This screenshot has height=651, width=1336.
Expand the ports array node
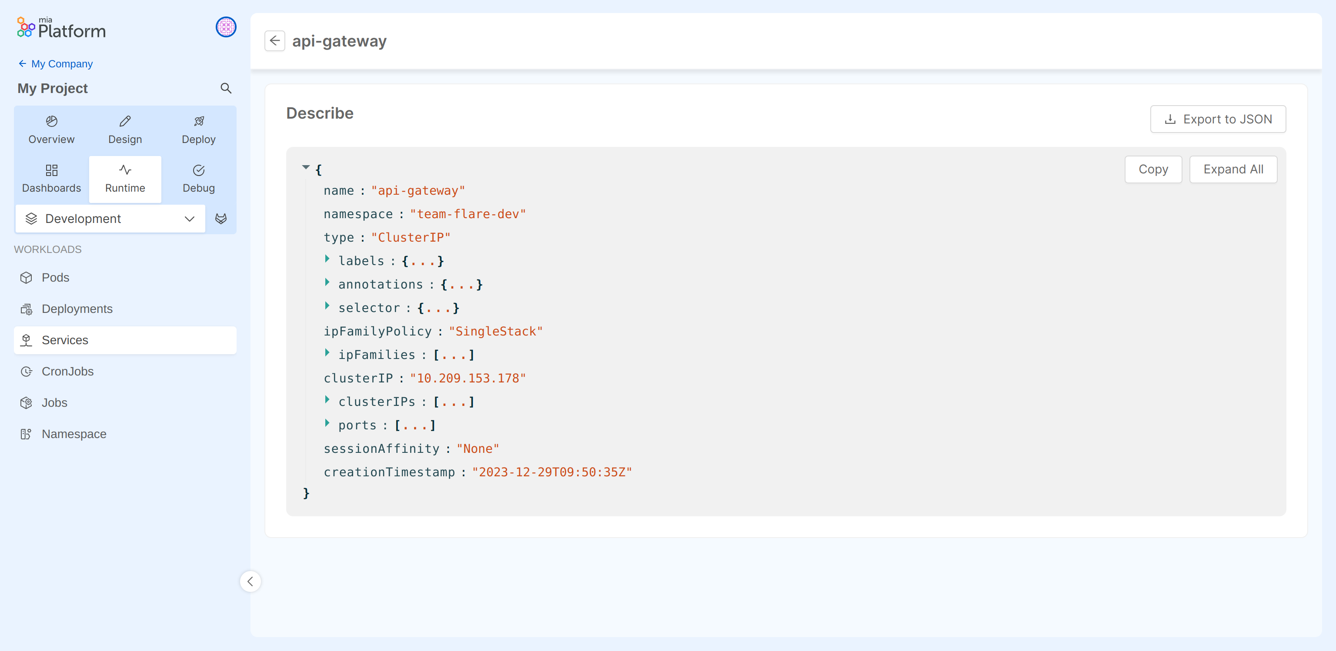pos(327,423)
